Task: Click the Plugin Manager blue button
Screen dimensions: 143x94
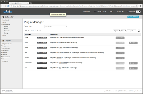Action: click(x=133, y=17)
